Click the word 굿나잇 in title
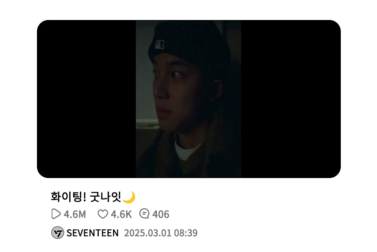Viewport: 377px width, 252px height. 105,197
